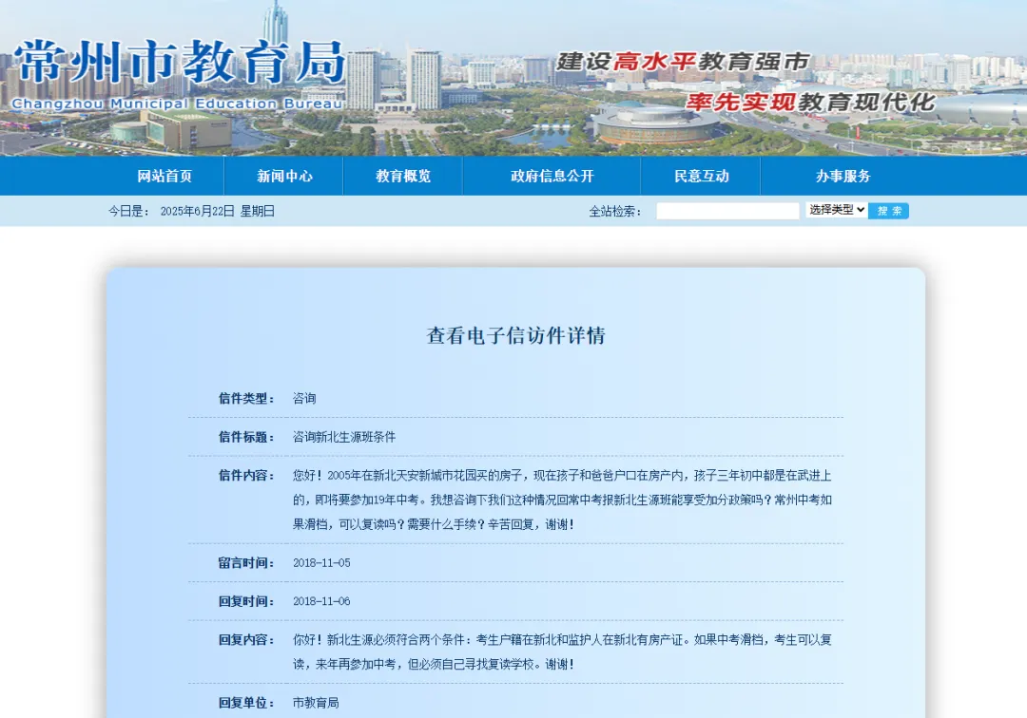1027x718 pixels.
Task: Click the date text 2025年6月22日 星期日
Action: (218, 211)
